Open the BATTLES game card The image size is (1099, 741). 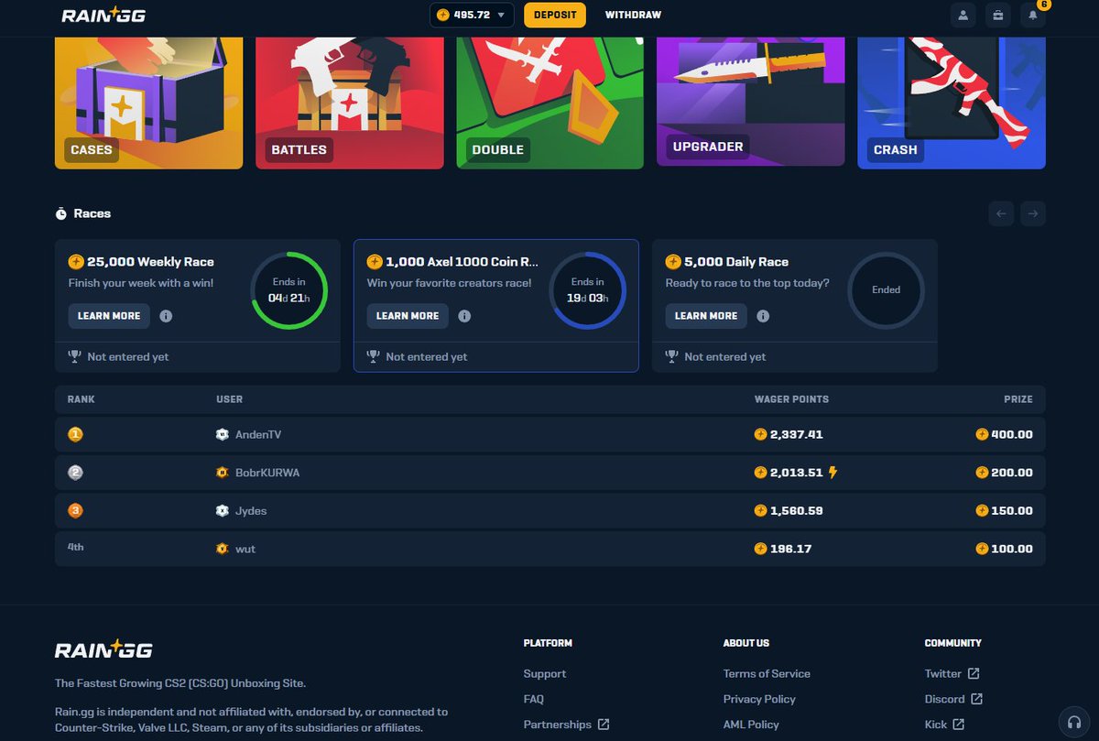(x=350, y=103)
